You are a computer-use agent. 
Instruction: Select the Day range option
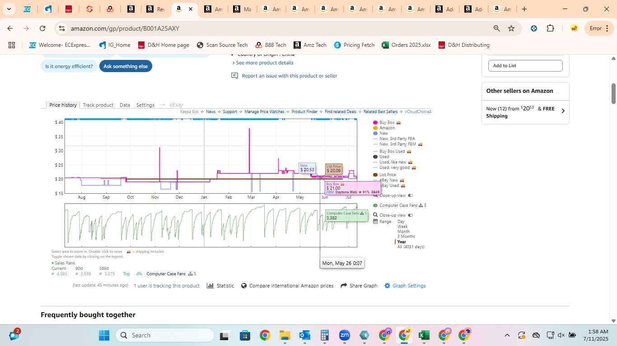click(401, 222)
